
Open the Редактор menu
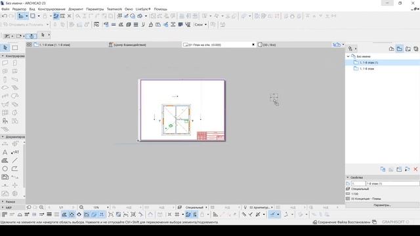coord(19,9)
